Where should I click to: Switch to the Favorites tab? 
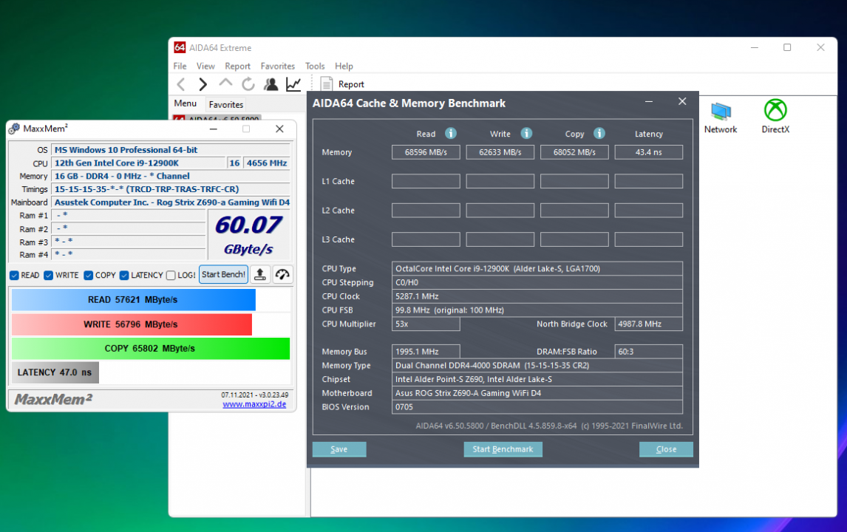click(225, 105)
